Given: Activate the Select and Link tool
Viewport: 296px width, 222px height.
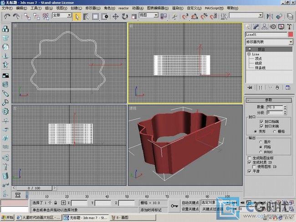Looking at the screenshot, I should click(27, 16).
